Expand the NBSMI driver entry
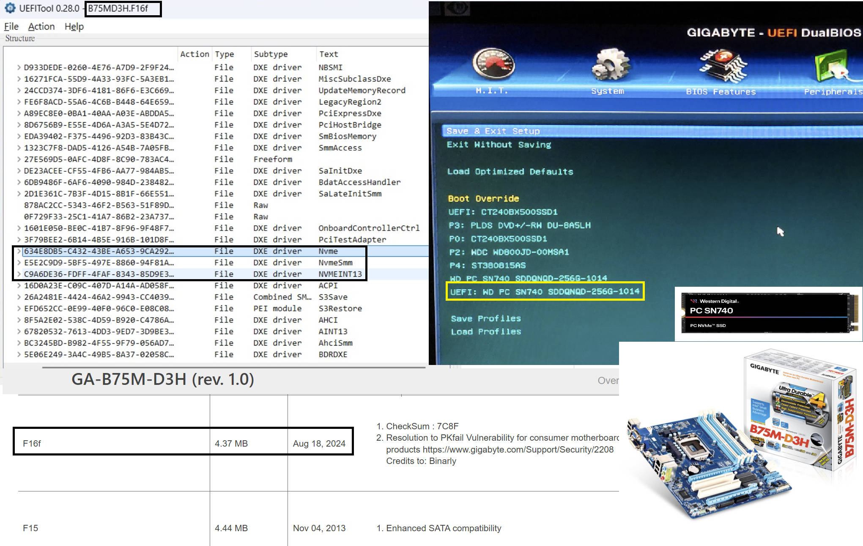 tap(19, 67)
